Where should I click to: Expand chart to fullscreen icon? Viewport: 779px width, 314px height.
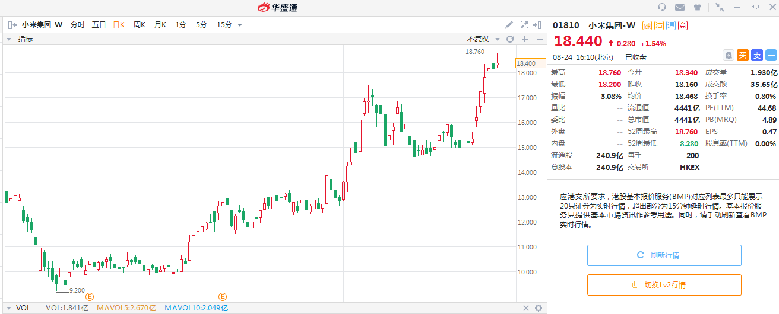(x=524, y=25)
